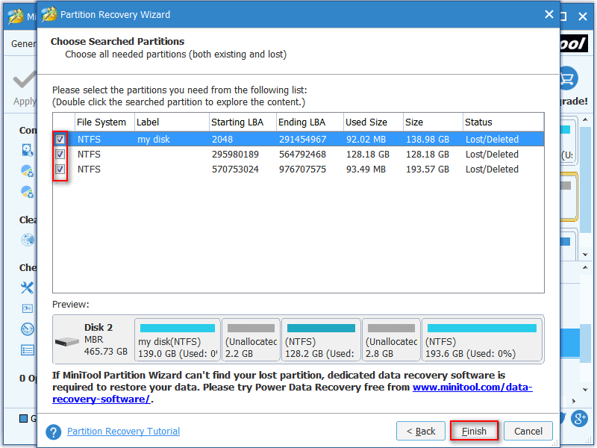The width and height of the screenshot is (597, 448).
Task: Select the 128.18 GB Used Size cell
Action: click(368, 155)
